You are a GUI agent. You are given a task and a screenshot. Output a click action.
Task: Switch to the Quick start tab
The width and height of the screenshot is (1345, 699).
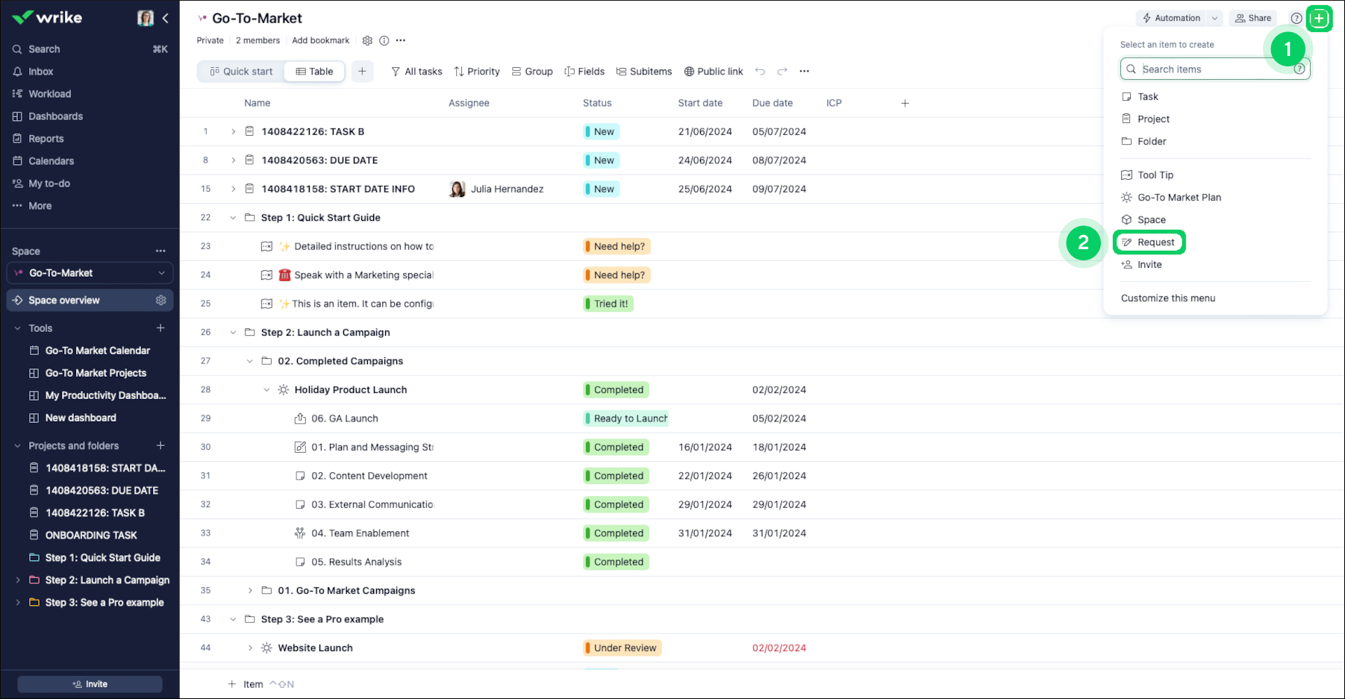(x=241, y=72)
